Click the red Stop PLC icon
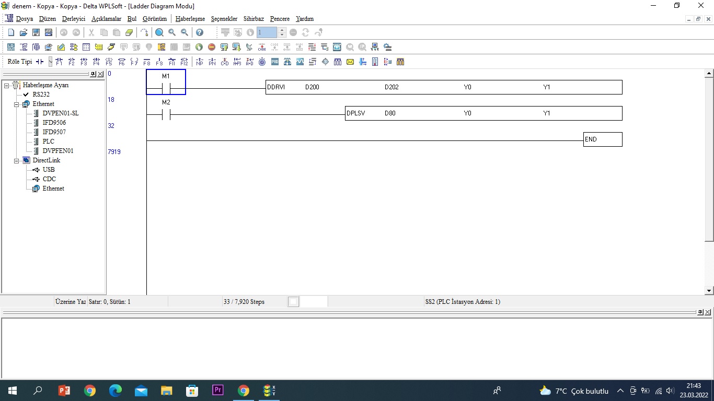The image size is (714, 401). (212, 47)
